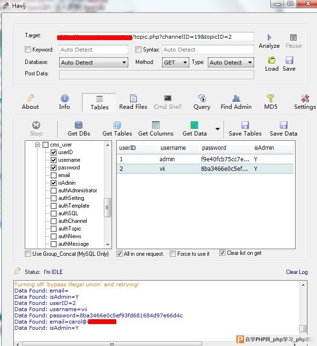Click the Havij title bar icon
317x346 pixels.
coord(6,6)
